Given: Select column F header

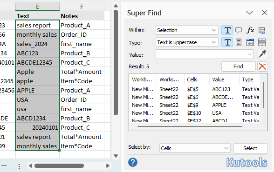Looking at the screenshot, I should (82, 7).
